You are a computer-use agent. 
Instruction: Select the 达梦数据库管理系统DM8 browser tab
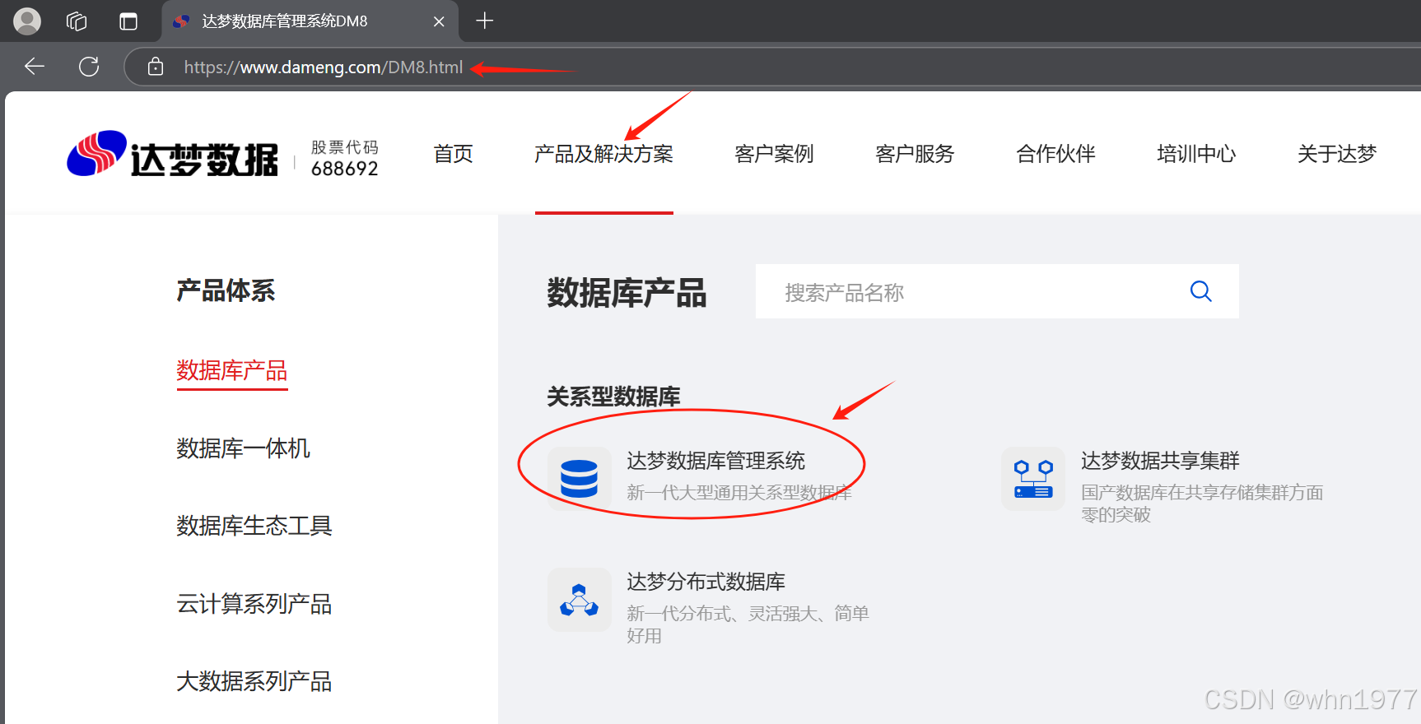click(310, 21)
